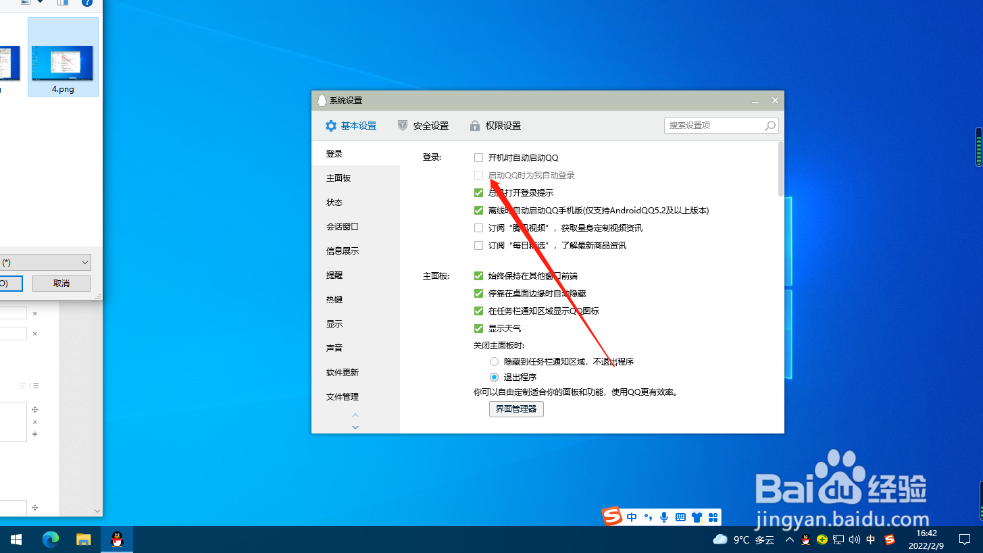Screen dimensions: 983x553
Task: Click the QQ app button on taskbar
Action: [117, 539]
